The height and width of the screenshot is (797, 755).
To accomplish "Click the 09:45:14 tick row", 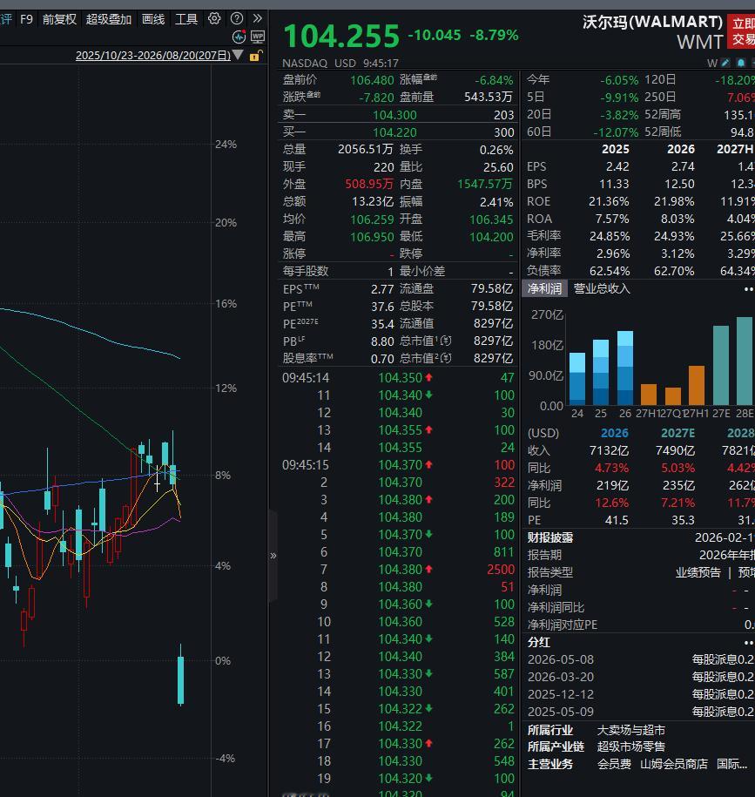I will point(398,378).
